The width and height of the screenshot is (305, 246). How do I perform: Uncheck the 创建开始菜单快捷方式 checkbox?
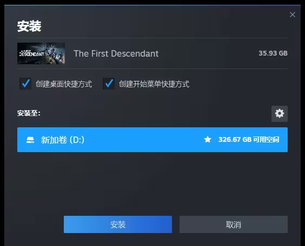(x=109, y=84)
